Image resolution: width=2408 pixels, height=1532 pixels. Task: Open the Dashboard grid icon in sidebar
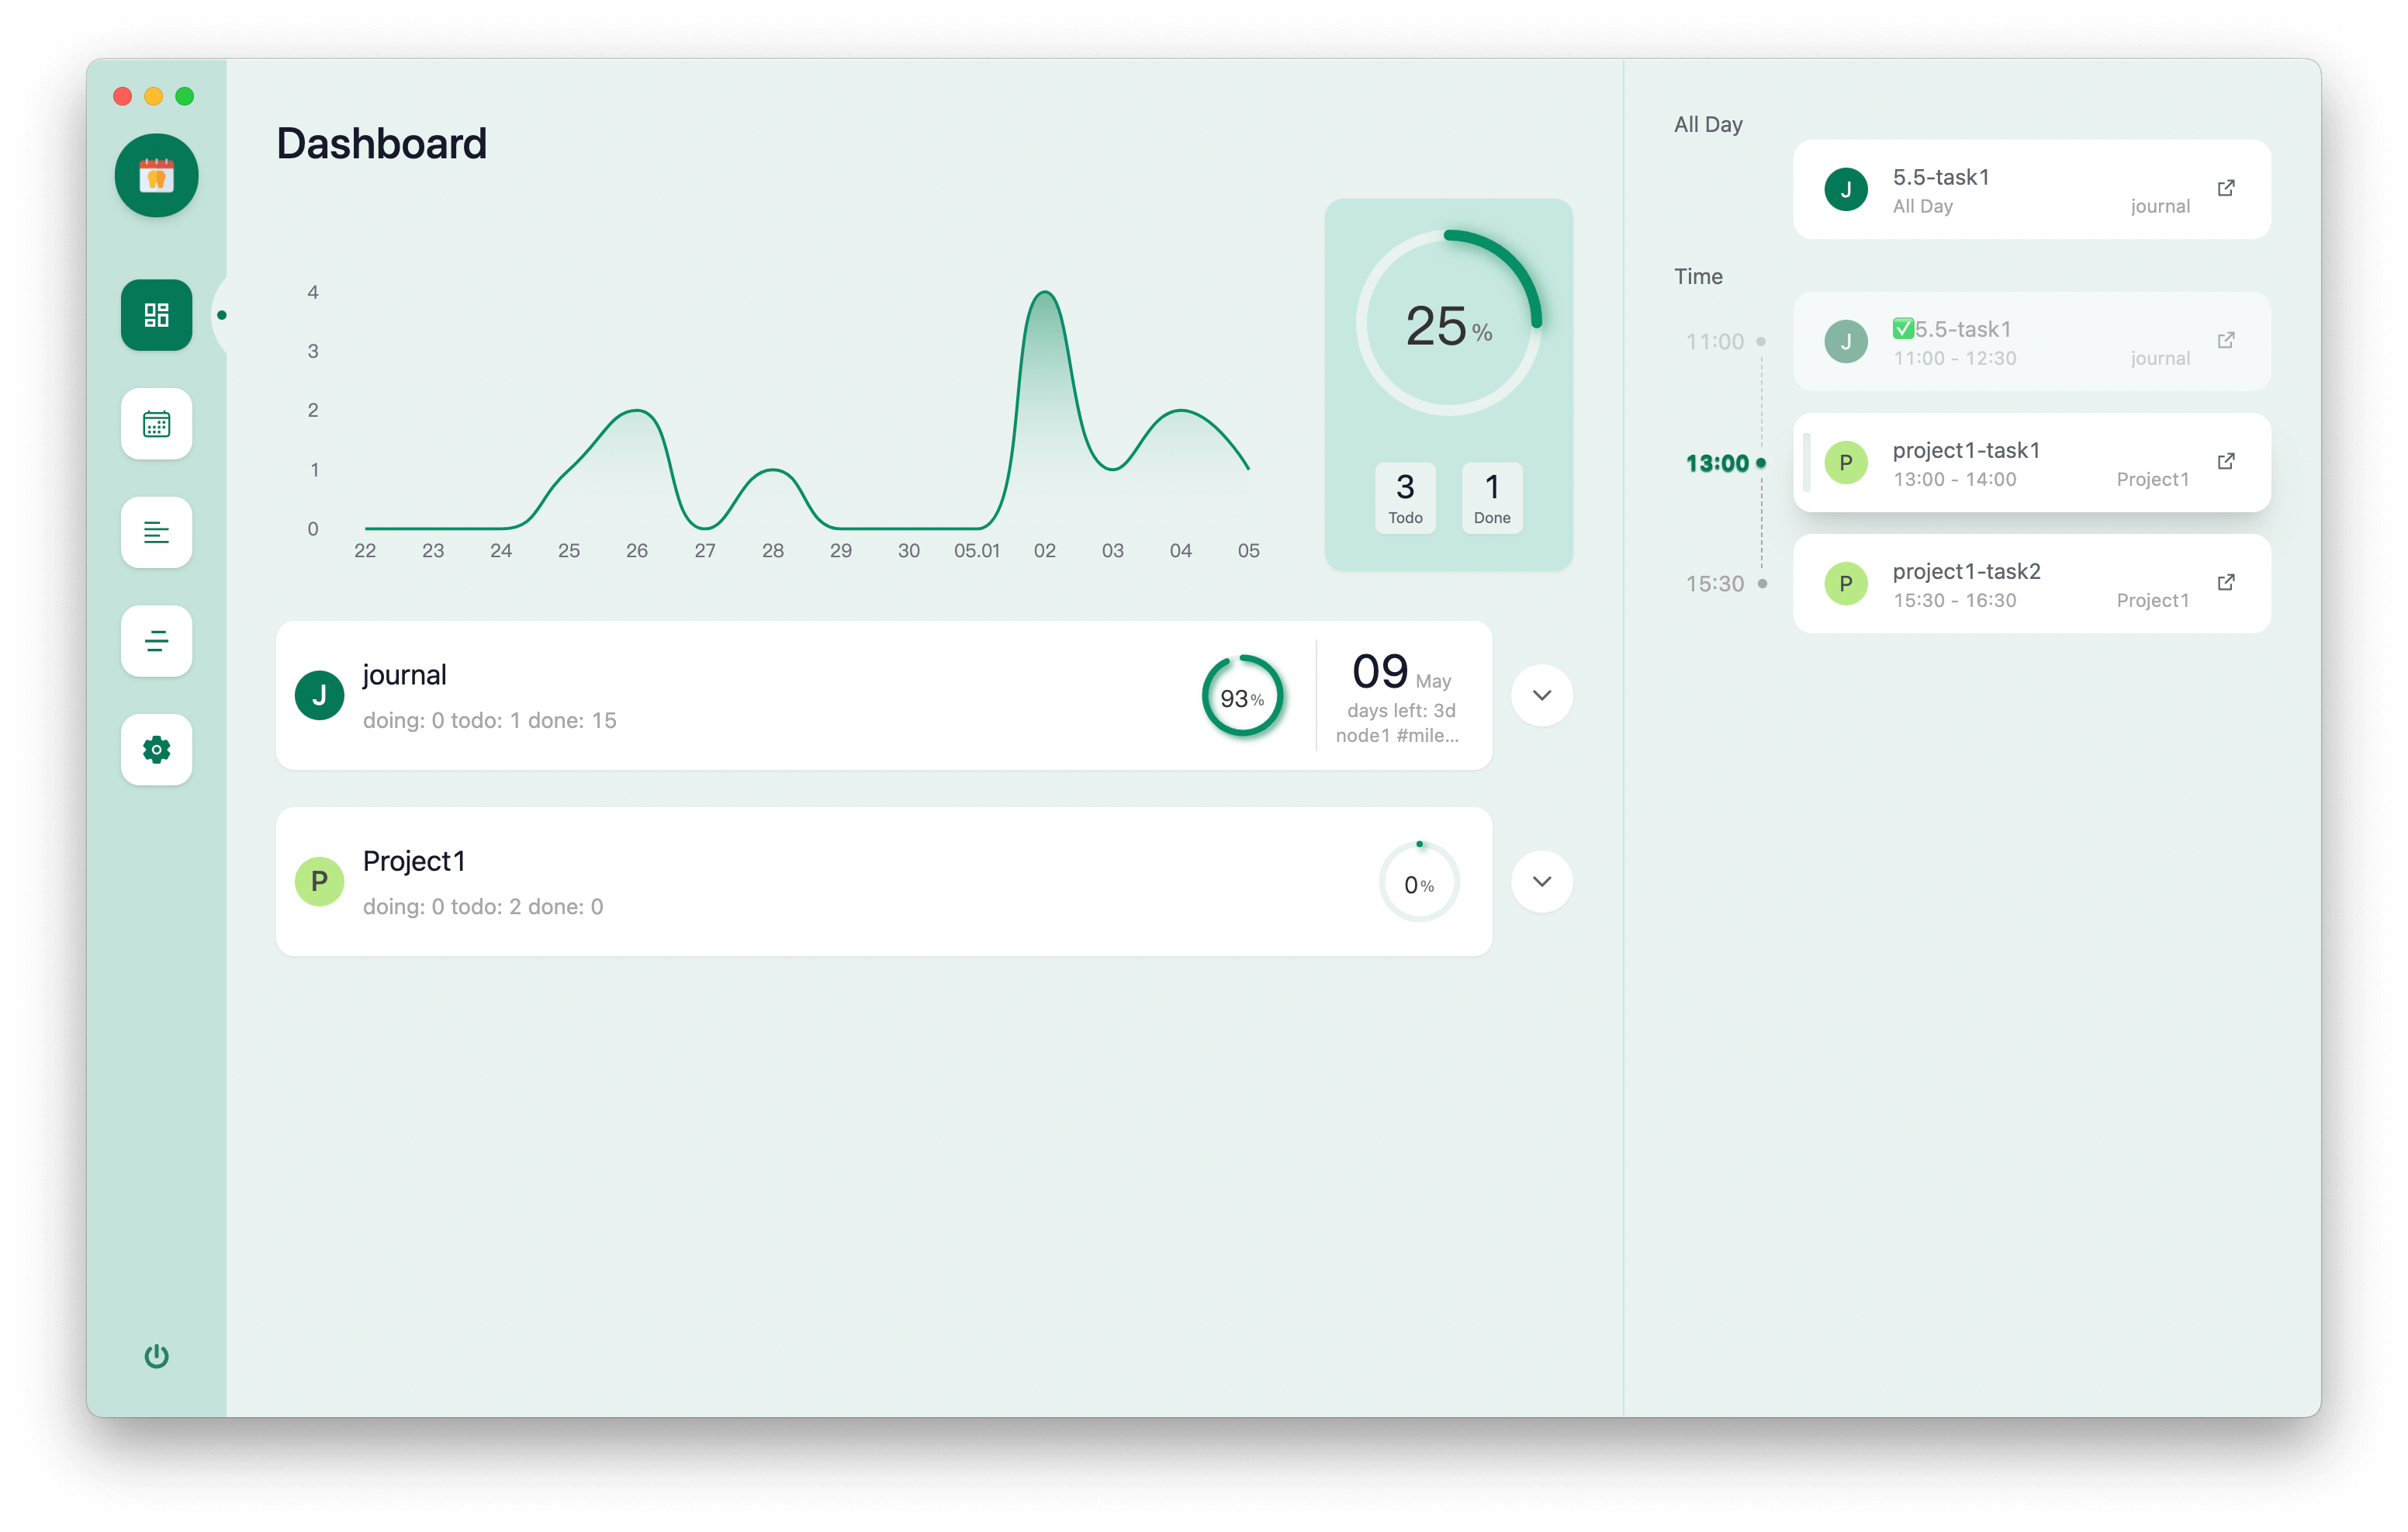156,315
